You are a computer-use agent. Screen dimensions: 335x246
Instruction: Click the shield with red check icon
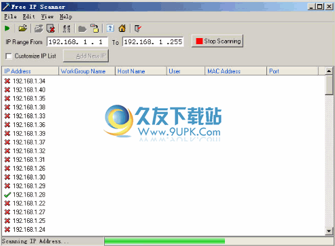tap(138, 29)
